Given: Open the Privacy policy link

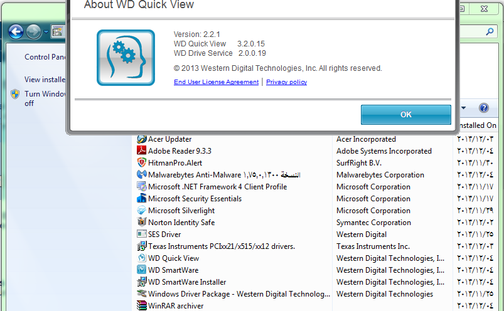Looking at the screenshot, I should [x=286, y=82].
